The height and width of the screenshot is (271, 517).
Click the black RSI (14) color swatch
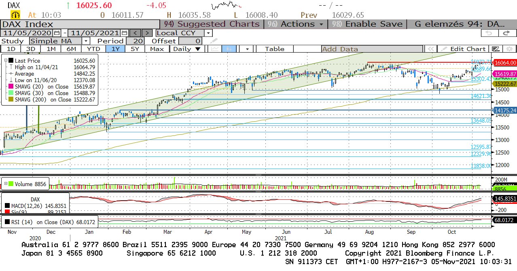(x=7, y=222)
